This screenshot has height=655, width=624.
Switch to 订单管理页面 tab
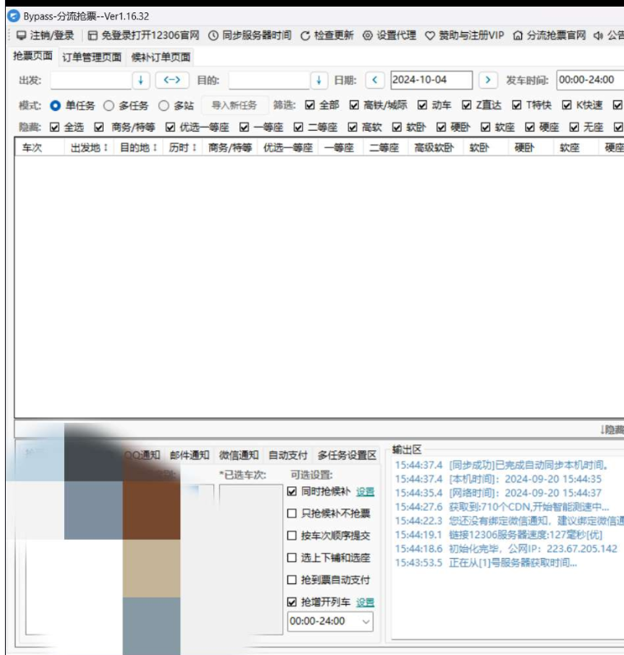point(91,58)
